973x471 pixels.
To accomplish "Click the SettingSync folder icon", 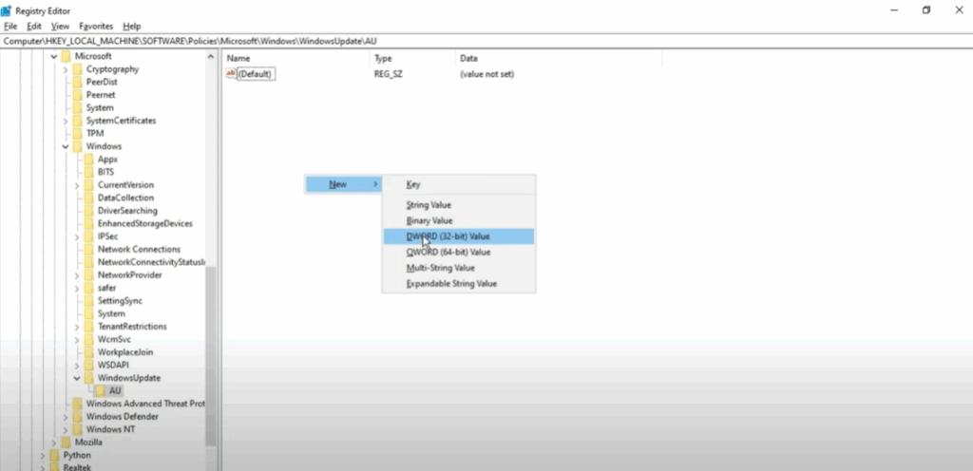I will (x=88, y=301).
